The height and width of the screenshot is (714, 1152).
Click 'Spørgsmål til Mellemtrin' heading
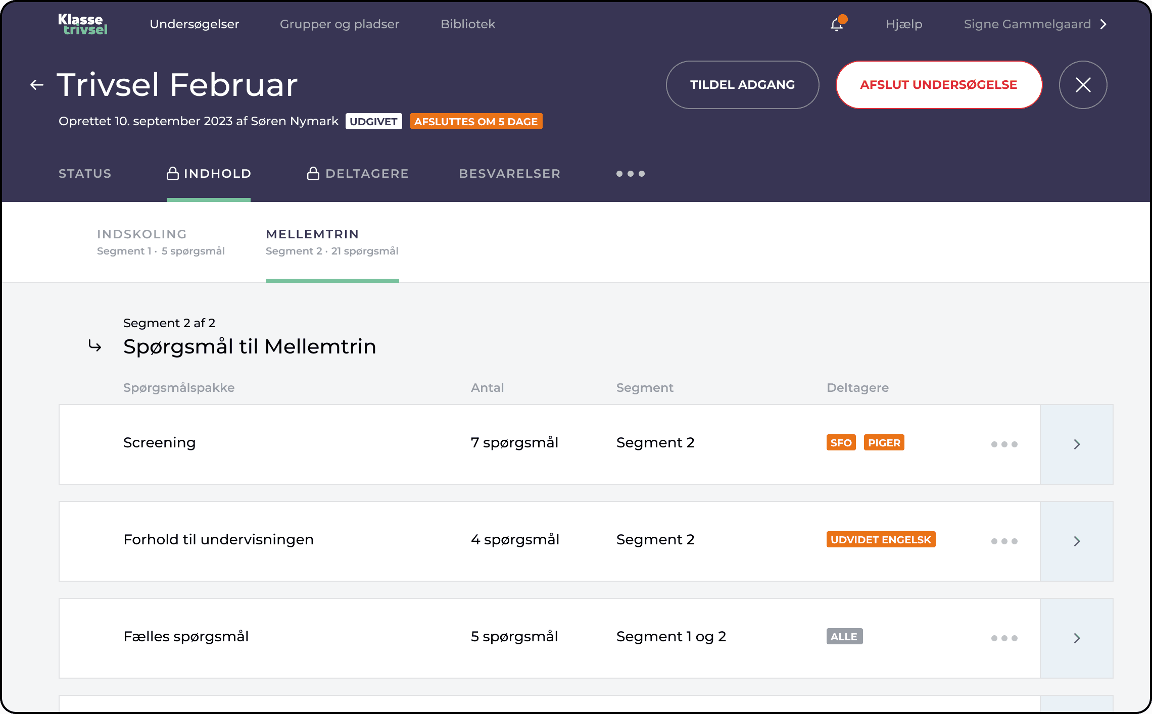(x=250, y=347)
